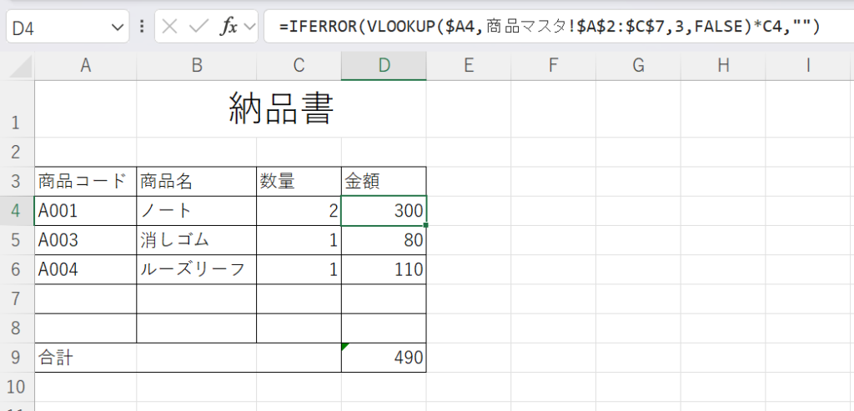Select column B header

[197, 66]
